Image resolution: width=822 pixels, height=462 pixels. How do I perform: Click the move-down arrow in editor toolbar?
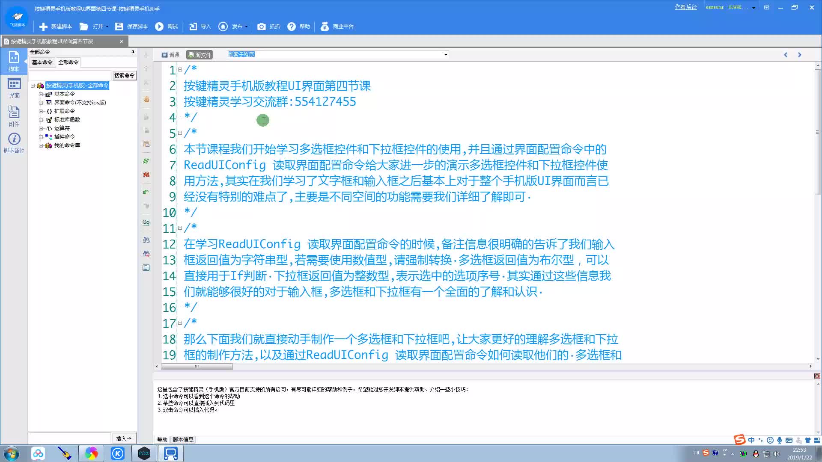coord(146,55)
